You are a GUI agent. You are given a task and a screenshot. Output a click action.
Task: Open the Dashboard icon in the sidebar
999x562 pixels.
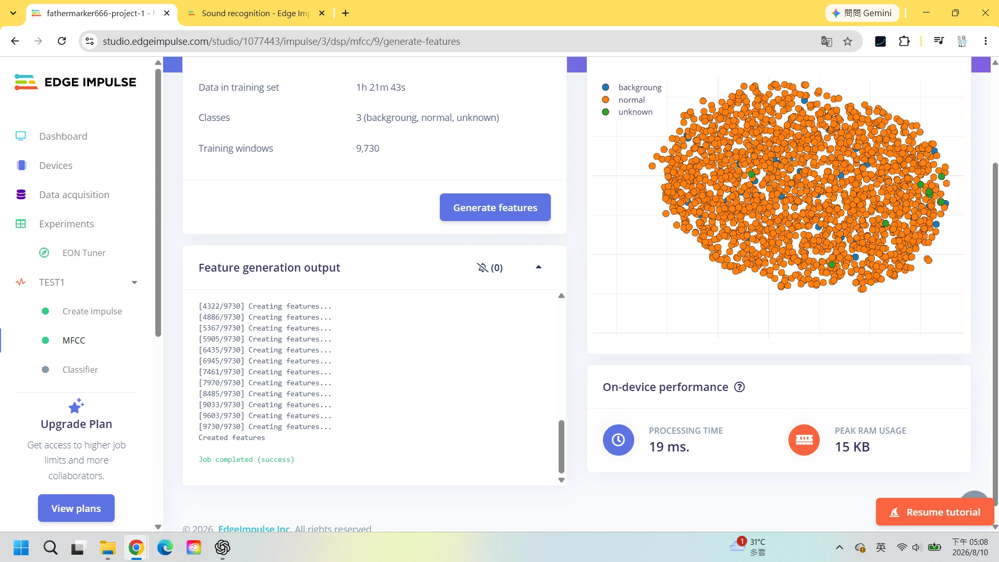21,136
